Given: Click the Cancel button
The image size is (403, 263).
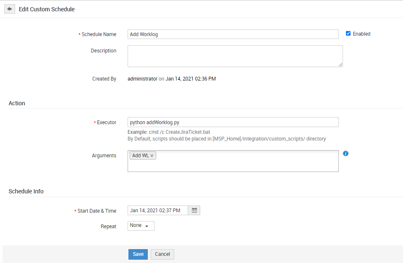Looking at the screenshot, I should point(162,254).
